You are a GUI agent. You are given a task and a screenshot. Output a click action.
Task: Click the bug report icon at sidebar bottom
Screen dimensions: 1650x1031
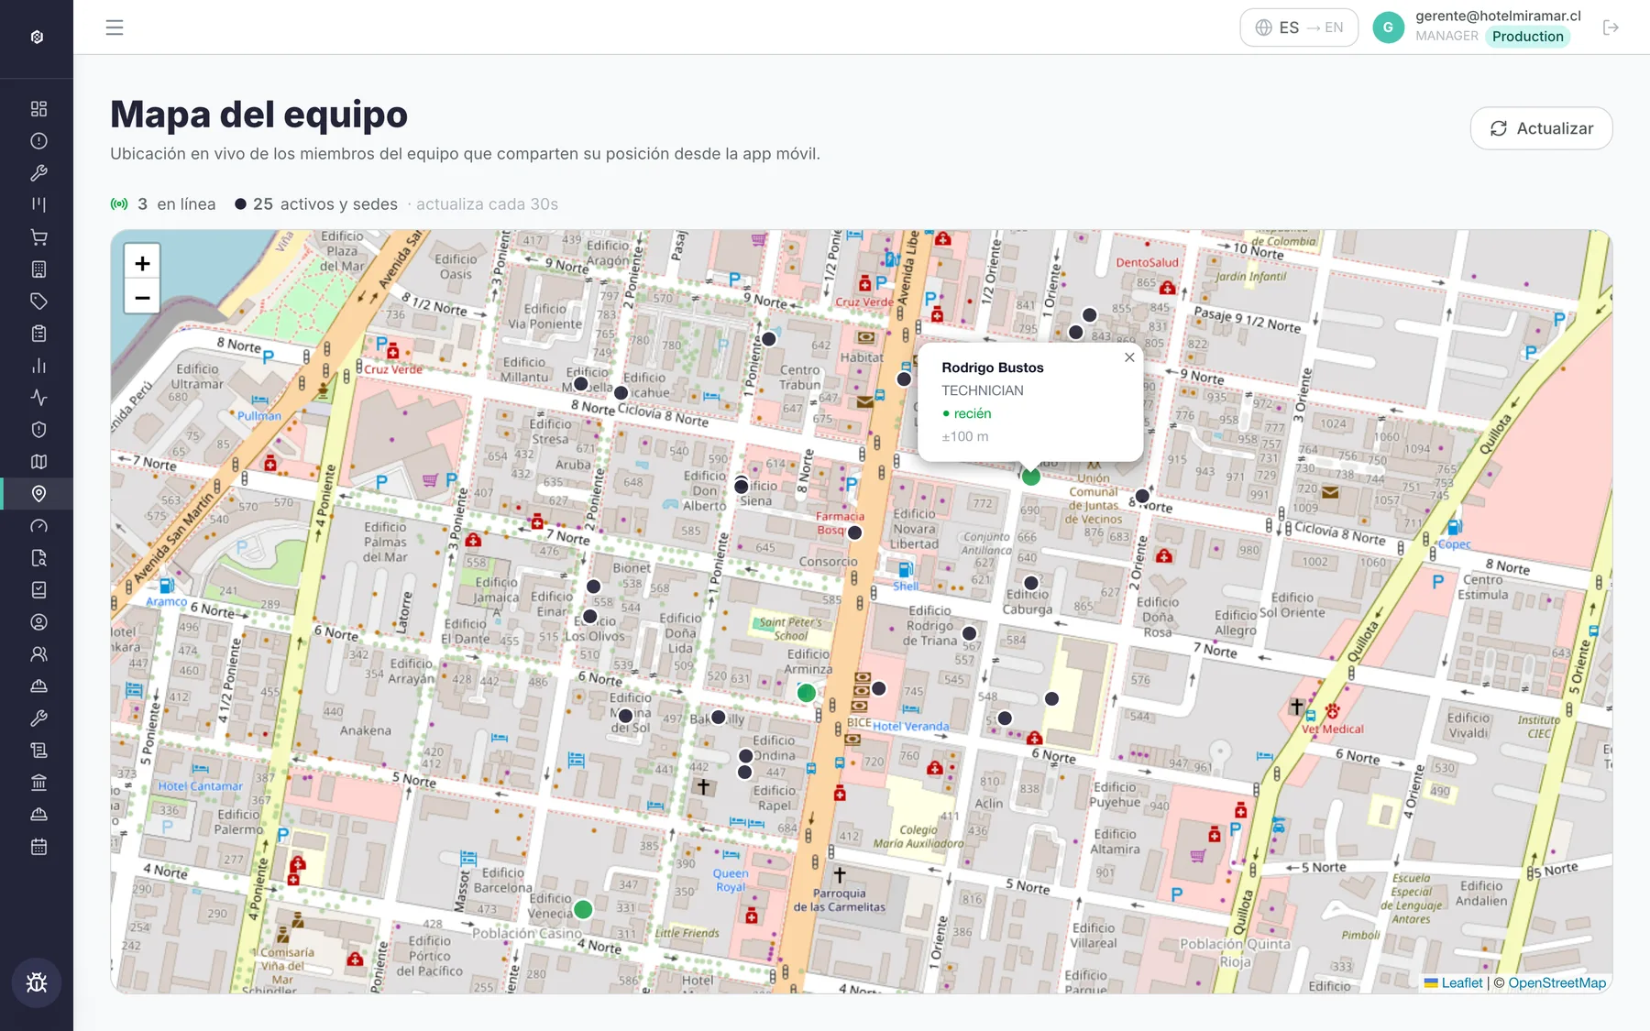click(x=37, y=982)
